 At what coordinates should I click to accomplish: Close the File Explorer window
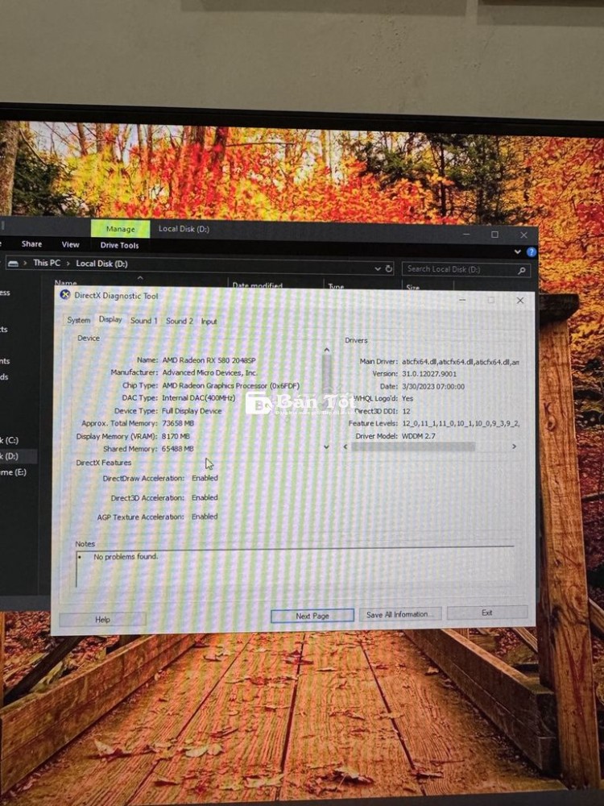click(x=524, y=235)
